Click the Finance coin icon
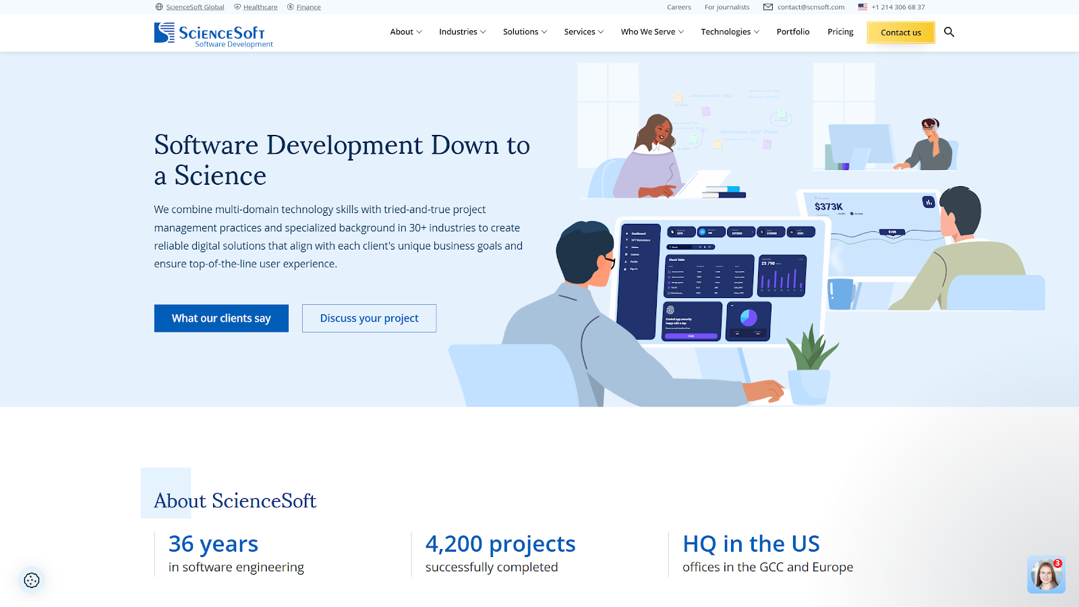The image size is (1079, 607). point(291,7)
